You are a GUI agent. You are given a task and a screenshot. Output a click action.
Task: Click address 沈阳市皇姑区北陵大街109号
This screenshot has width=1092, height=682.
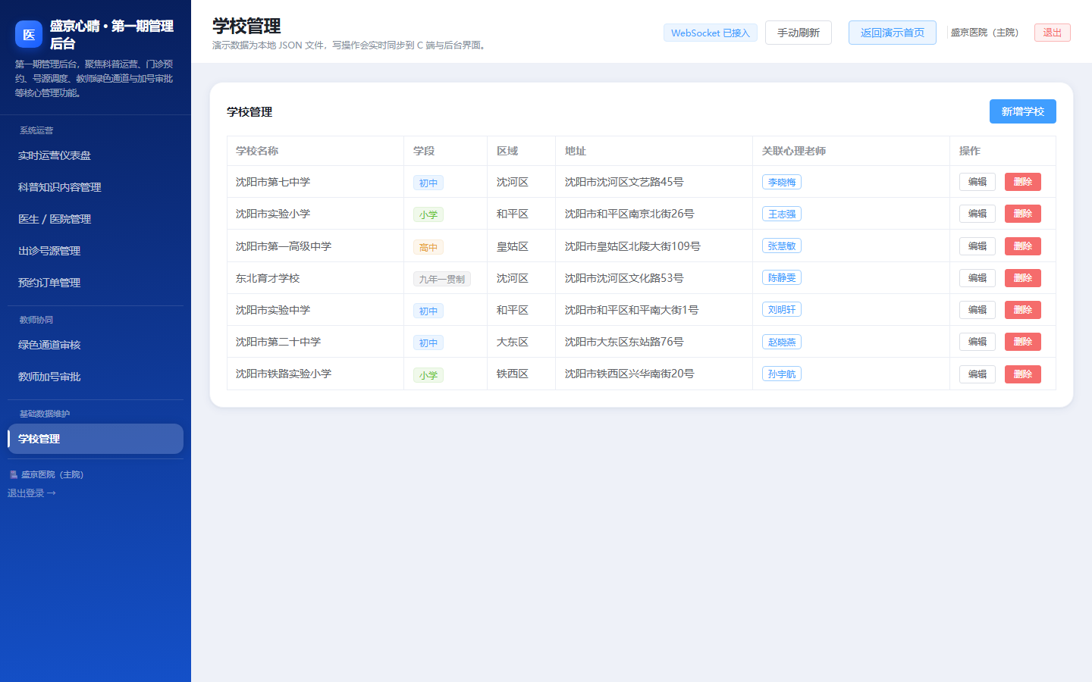pos(632,246)
